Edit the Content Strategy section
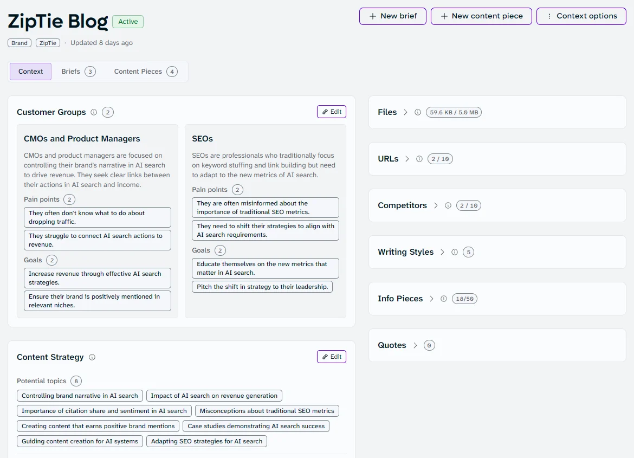 point(332,357)
